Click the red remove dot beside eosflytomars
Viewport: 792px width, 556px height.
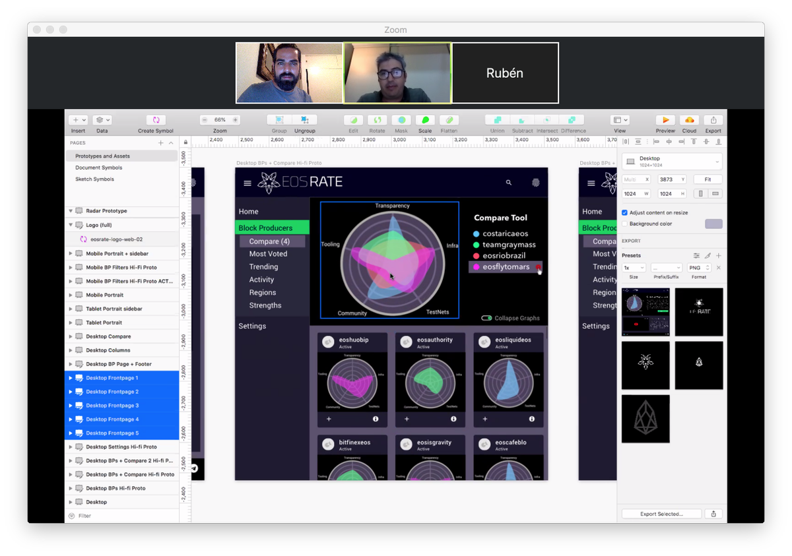(539, 267)
